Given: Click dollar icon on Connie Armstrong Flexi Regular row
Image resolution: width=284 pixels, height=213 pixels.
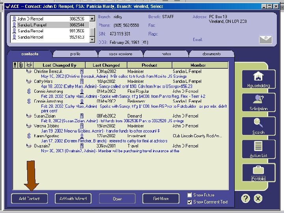Looking at the screenshot, I should click(29, 91).
